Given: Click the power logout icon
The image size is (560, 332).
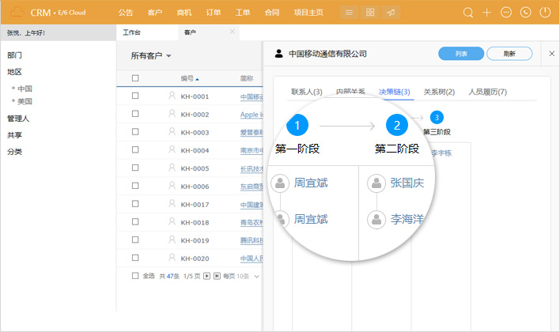Looking at the screenshot, I should tap(544, 13).
